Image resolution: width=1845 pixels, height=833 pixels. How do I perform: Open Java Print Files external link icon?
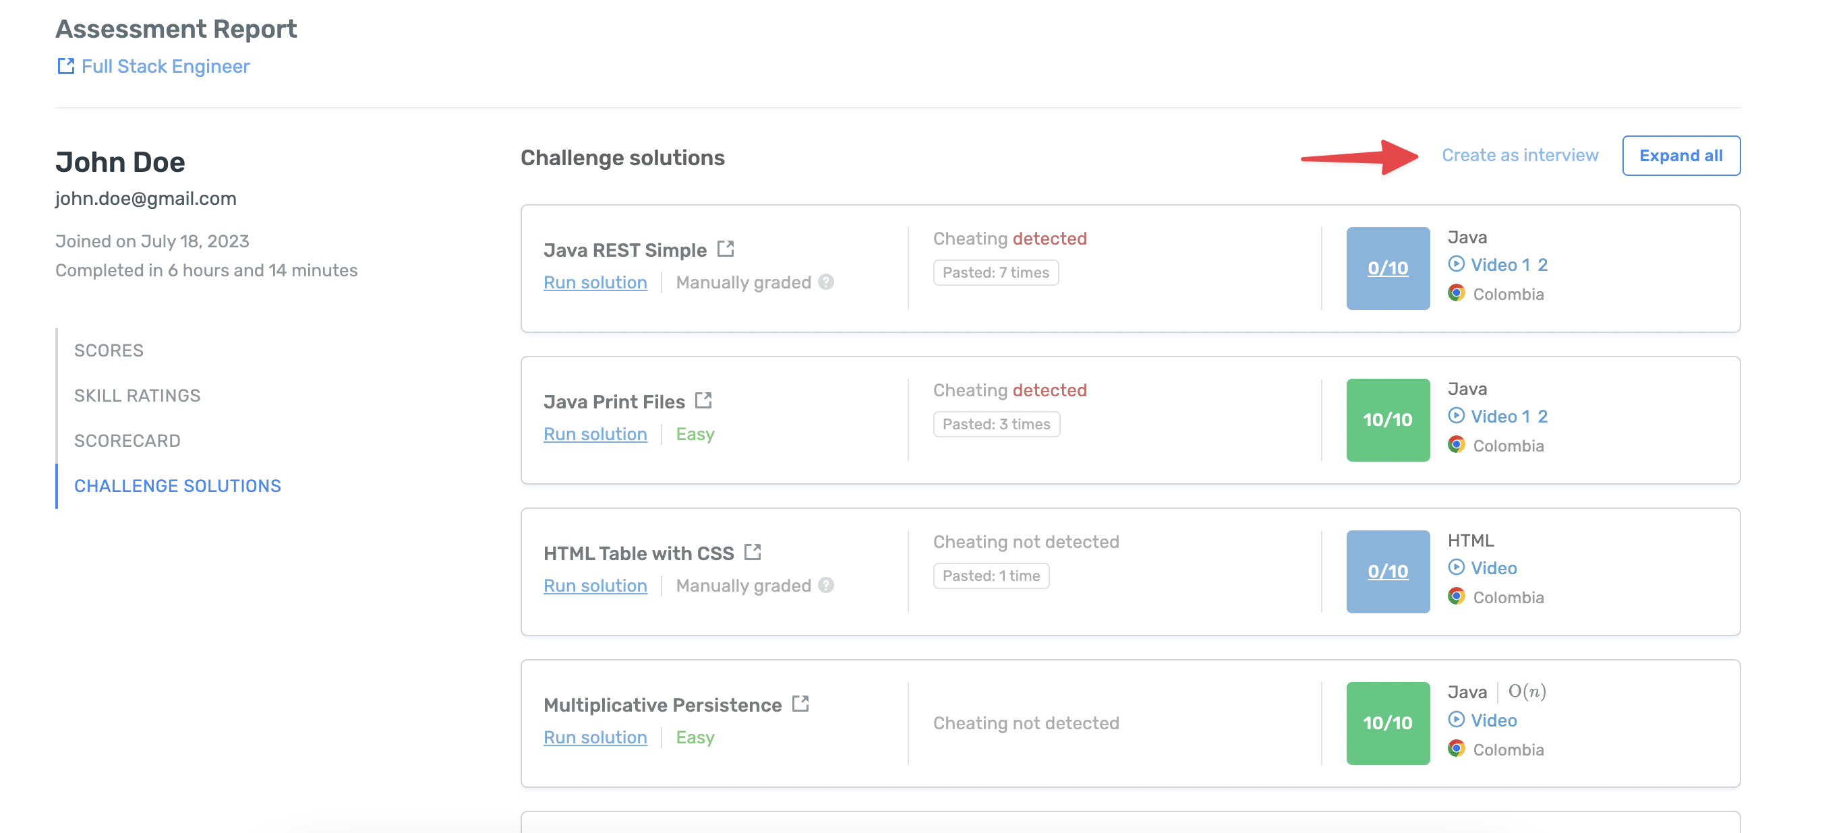(703, 401)
